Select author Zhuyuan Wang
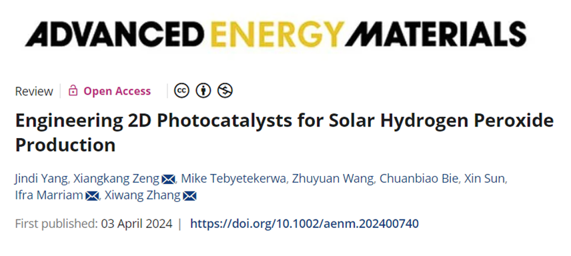The image size is (571, 256). (332, 179)
